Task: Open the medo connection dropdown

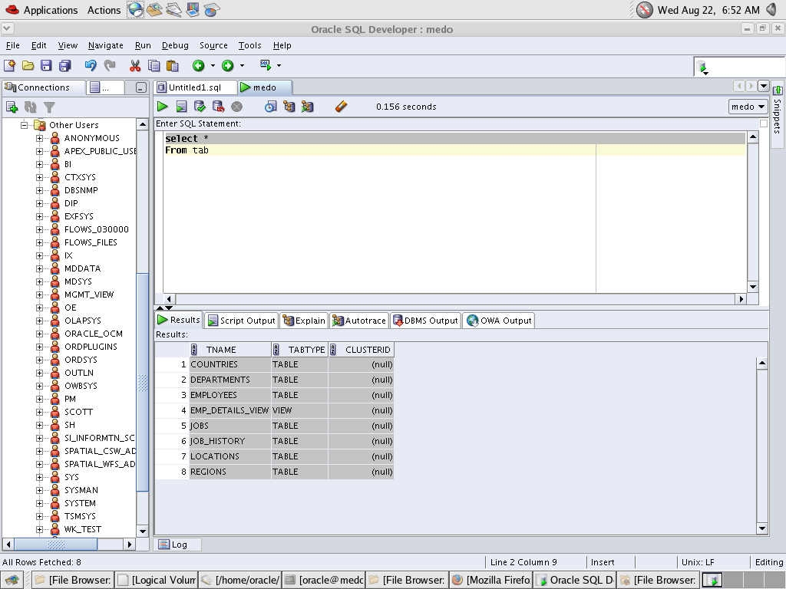Action: pyautogui.click(x=748, y=107)
